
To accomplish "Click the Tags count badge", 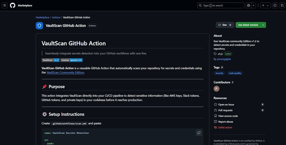I will [222, 68].
